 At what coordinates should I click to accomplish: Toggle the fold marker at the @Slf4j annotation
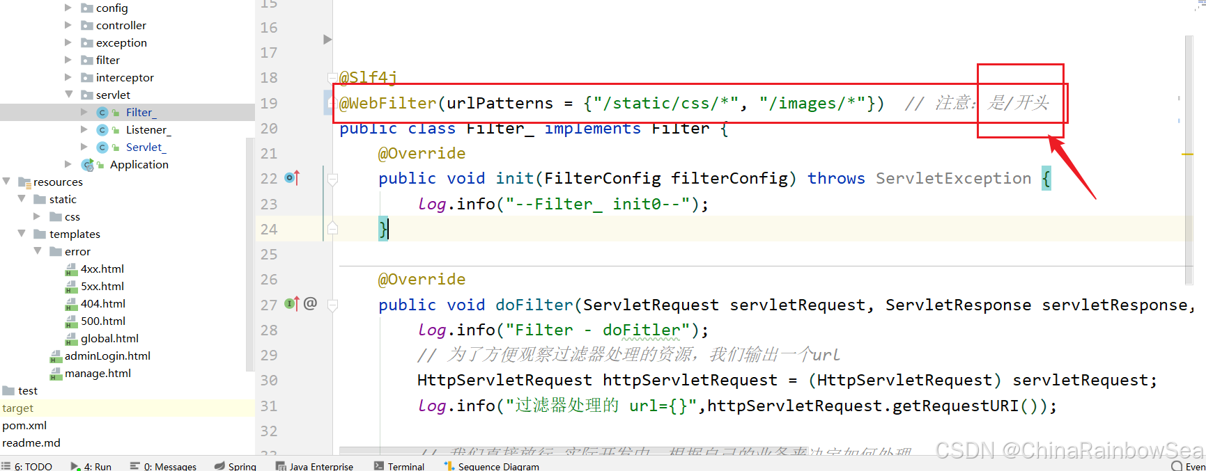[332, 78]
